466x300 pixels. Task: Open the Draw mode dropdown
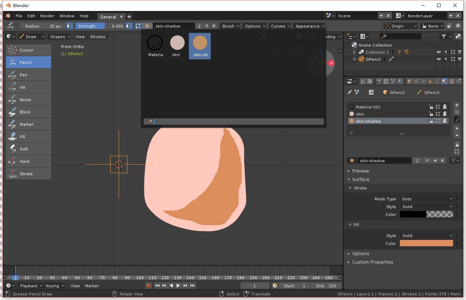(32, 37)
